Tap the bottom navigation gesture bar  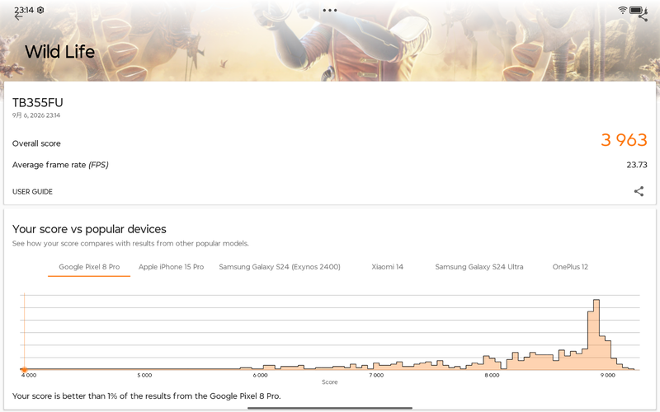(x=329, y=408)
